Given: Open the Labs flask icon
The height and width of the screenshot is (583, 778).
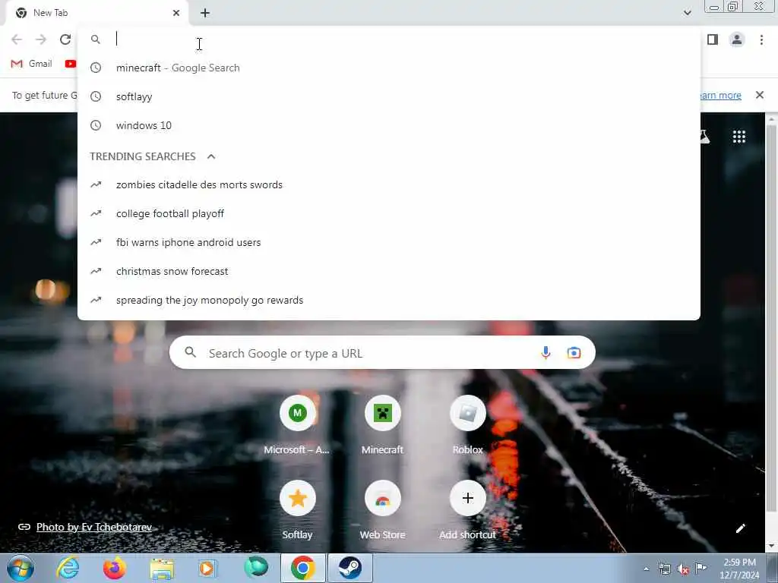Looking at the screenshot, I should pos(704,137).
